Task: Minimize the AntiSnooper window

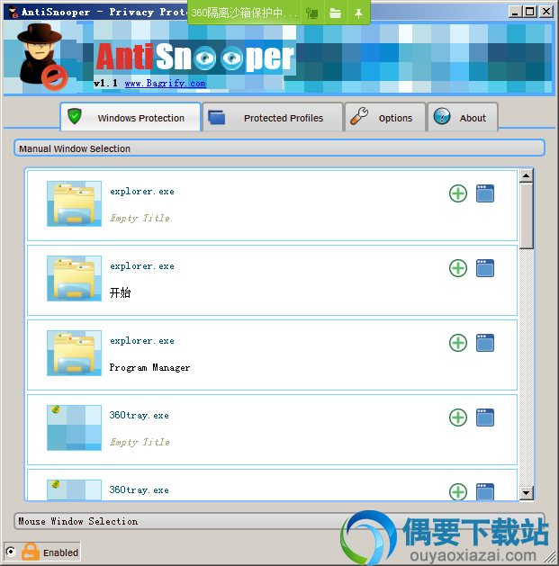Action: [515, 12]
